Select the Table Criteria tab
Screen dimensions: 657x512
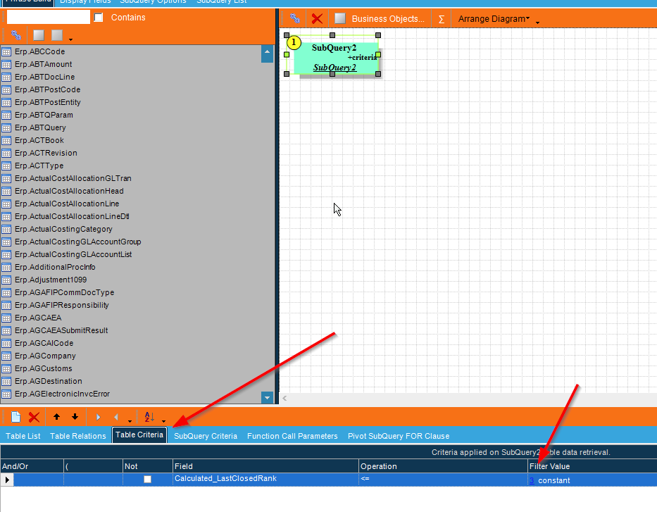click(x=139, y=435)
